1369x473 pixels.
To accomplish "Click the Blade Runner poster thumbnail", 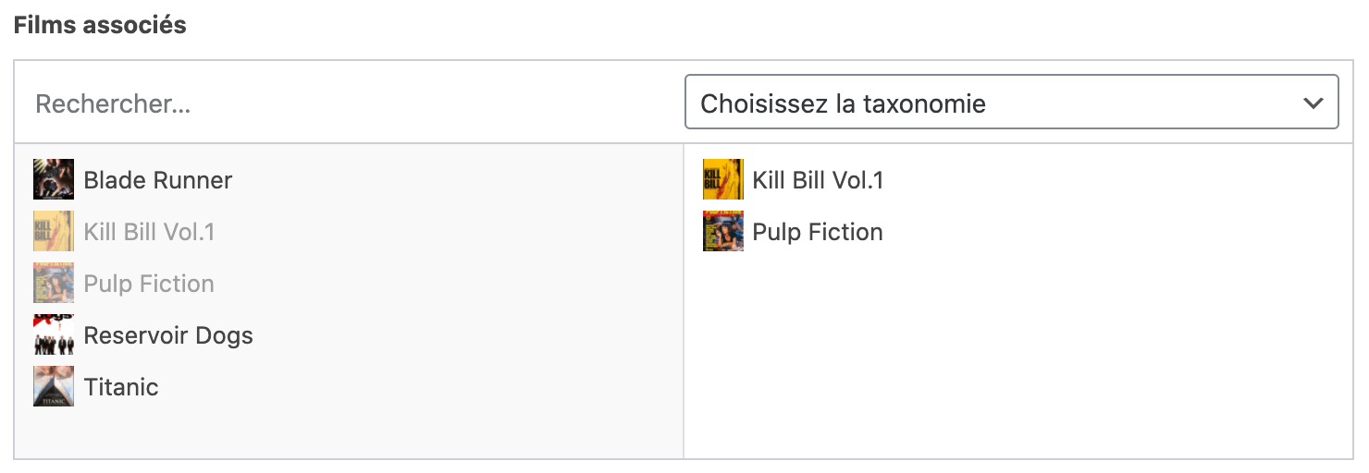I will pos(54,179).
